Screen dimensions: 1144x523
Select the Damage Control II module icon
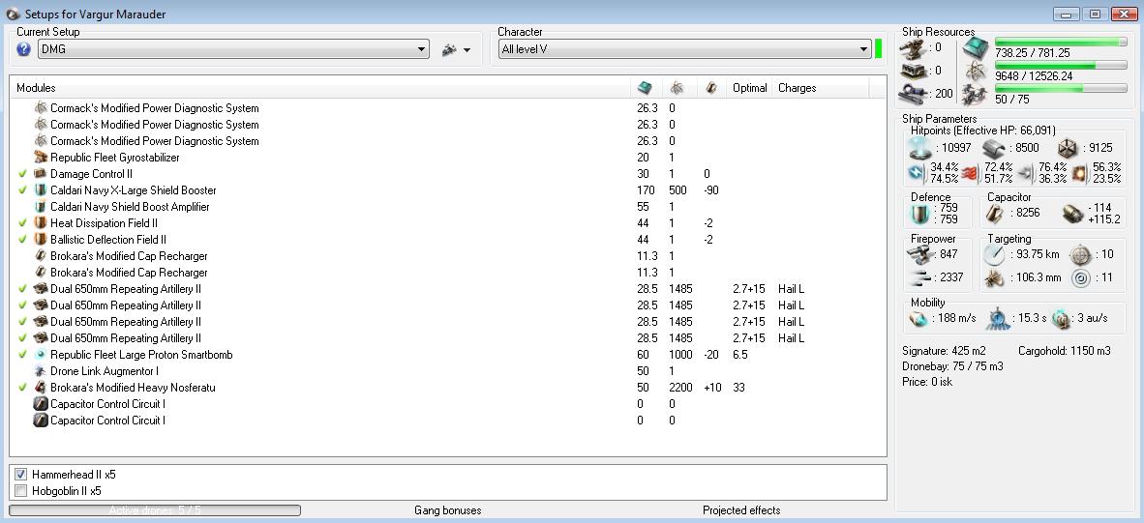(x=41, y=174)
